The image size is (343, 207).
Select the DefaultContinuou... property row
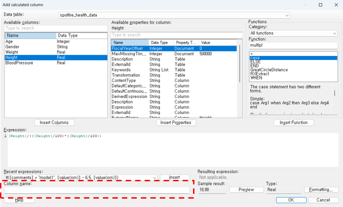pyautogui.click(x=174, y=91)
